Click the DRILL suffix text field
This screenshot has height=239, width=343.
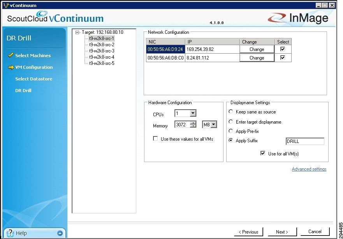coord(305,141)
